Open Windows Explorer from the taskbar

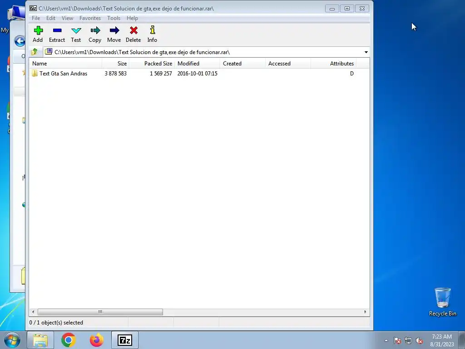(x=40, y=340)
